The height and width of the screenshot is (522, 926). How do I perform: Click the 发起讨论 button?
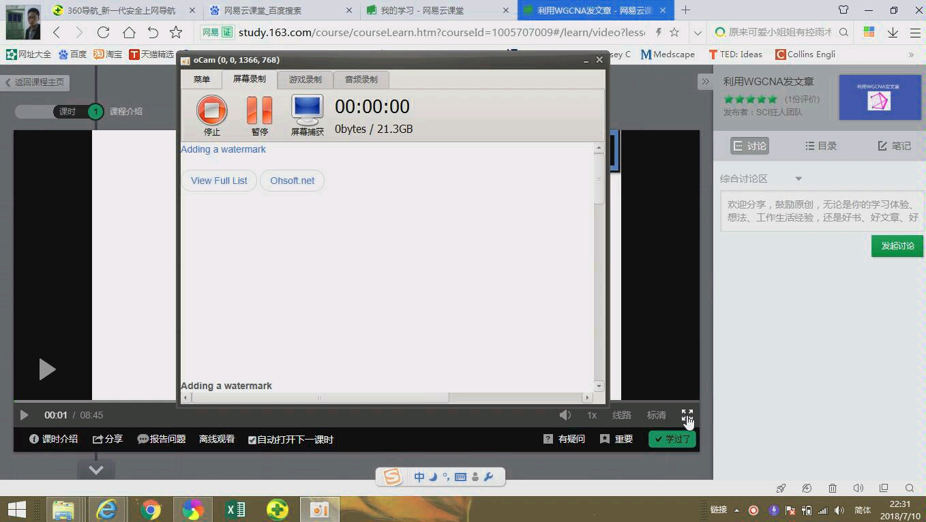(x=897, y=246)
